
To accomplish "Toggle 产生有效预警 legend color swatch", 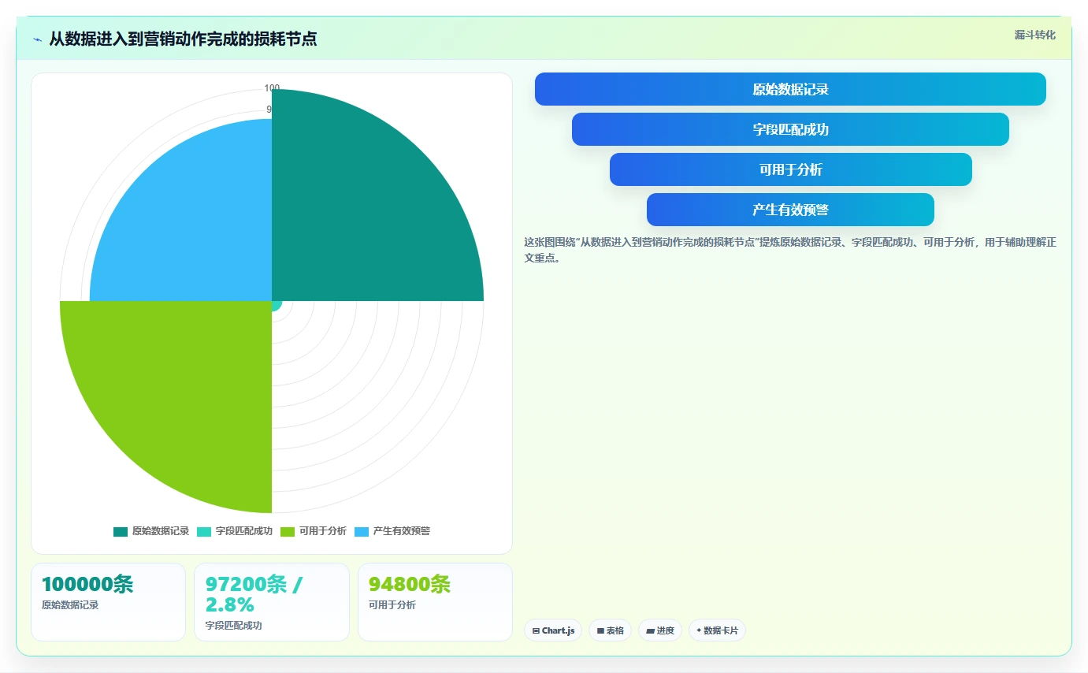I will click(x=362, y=531).
